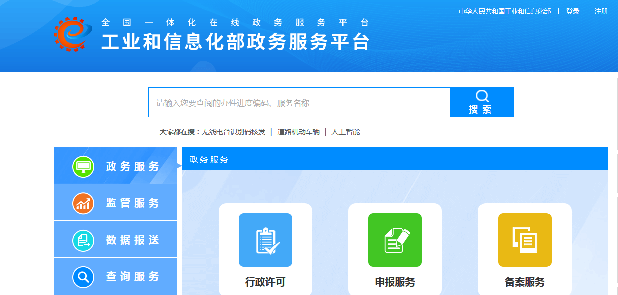Select 查询服务 in the left sidebar
The image size is (618, 295).
coord(115,276)
